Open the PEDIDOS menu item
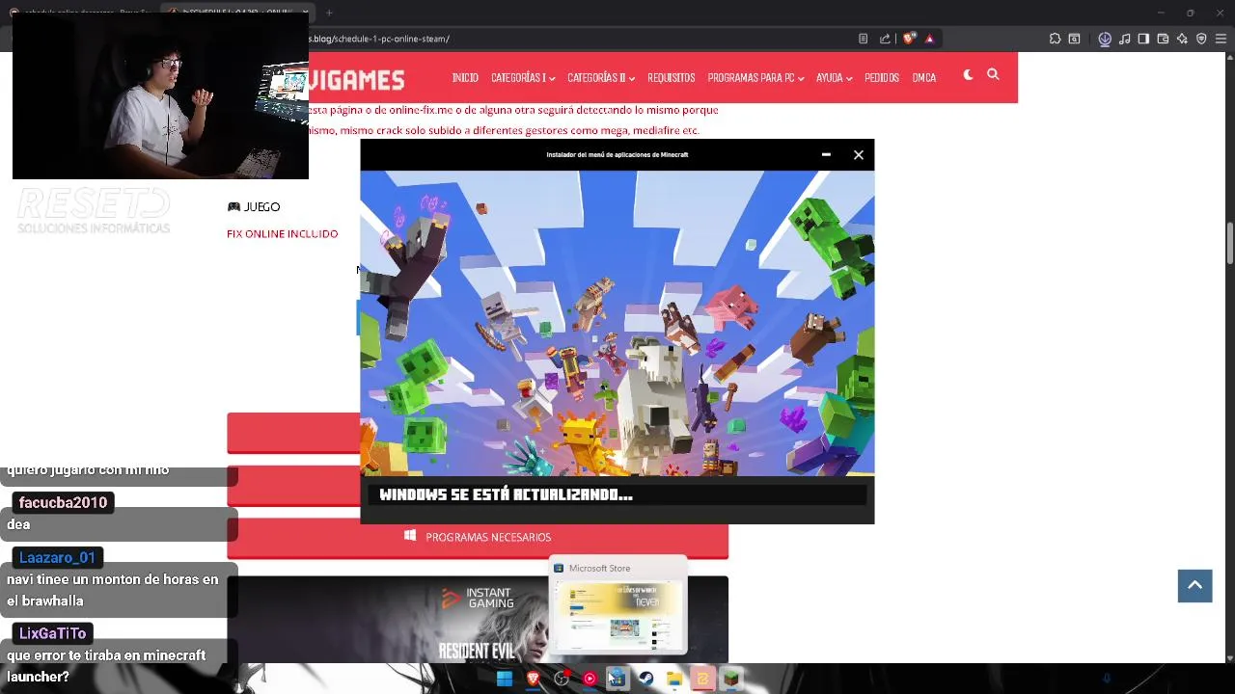This screenshot has width=1235, height=694. pyautogui.click(x=882, y=78)
